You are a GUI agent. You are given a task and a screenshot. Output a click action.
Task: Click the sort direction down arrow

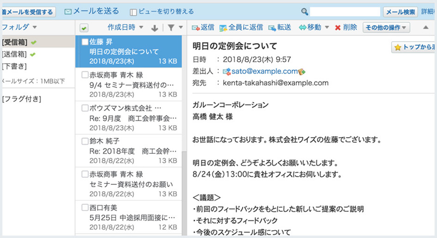coord(154,28)
